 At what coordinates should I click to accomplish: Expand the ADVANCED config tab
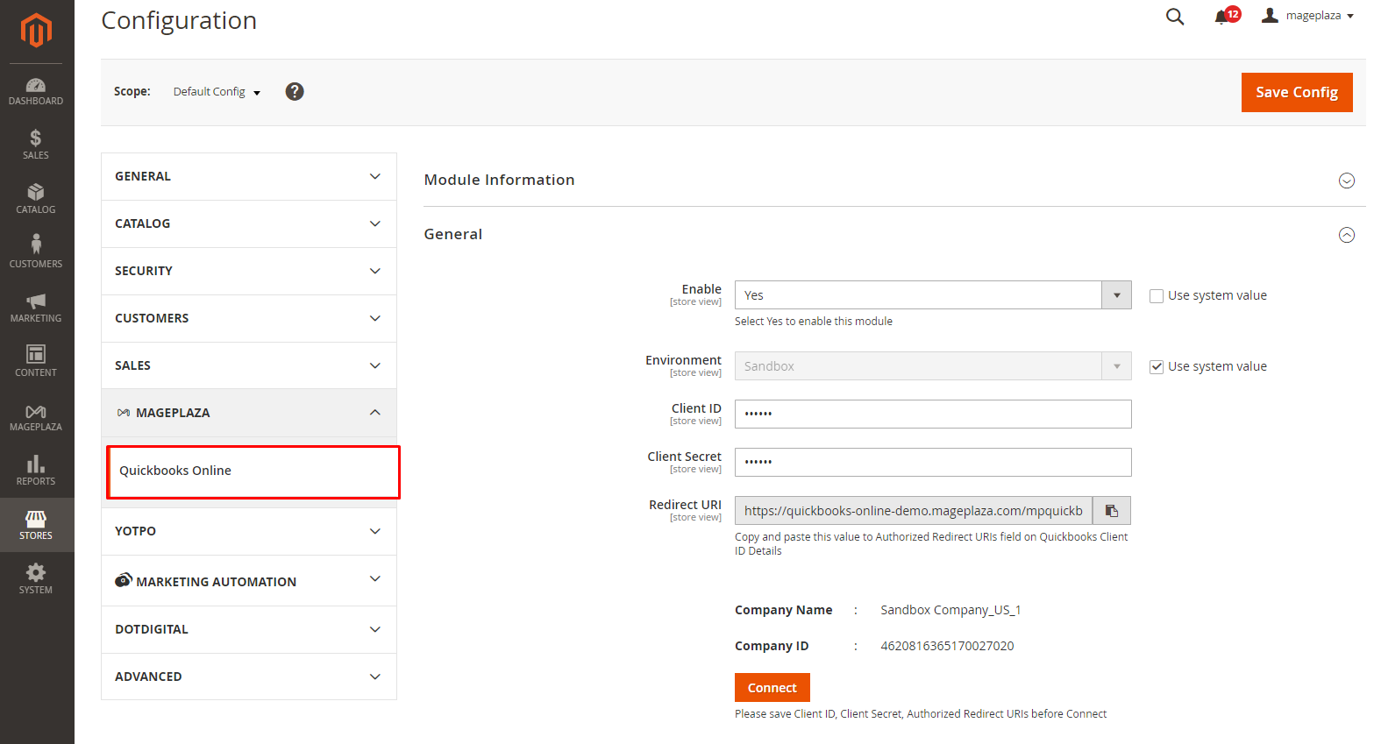(x=249, y=677)
